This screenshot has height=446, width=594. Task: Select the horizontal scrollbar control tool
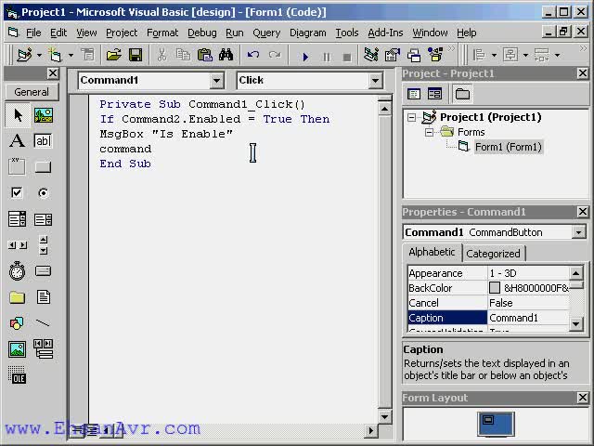click(x=18, y=245)
